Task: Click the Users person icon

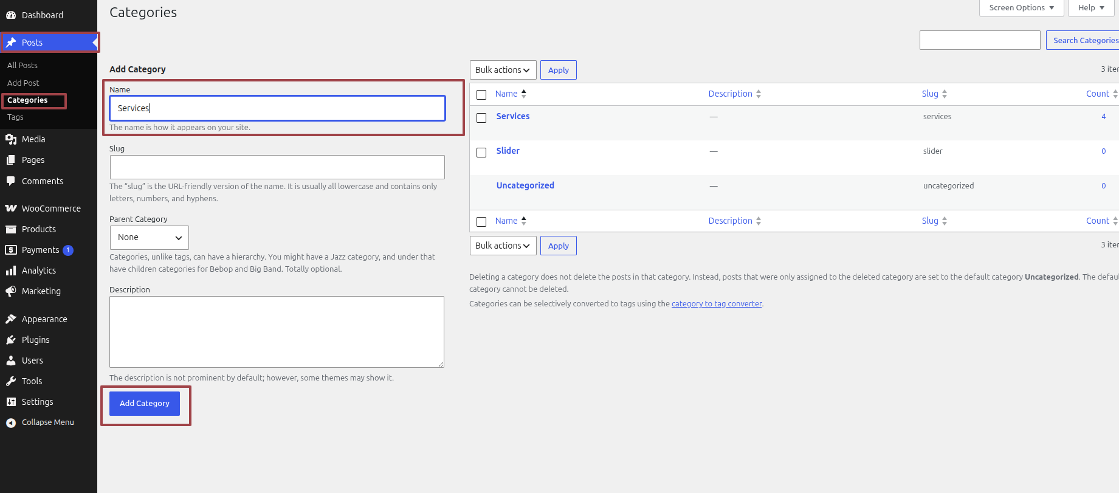Action: coord(11,360)
